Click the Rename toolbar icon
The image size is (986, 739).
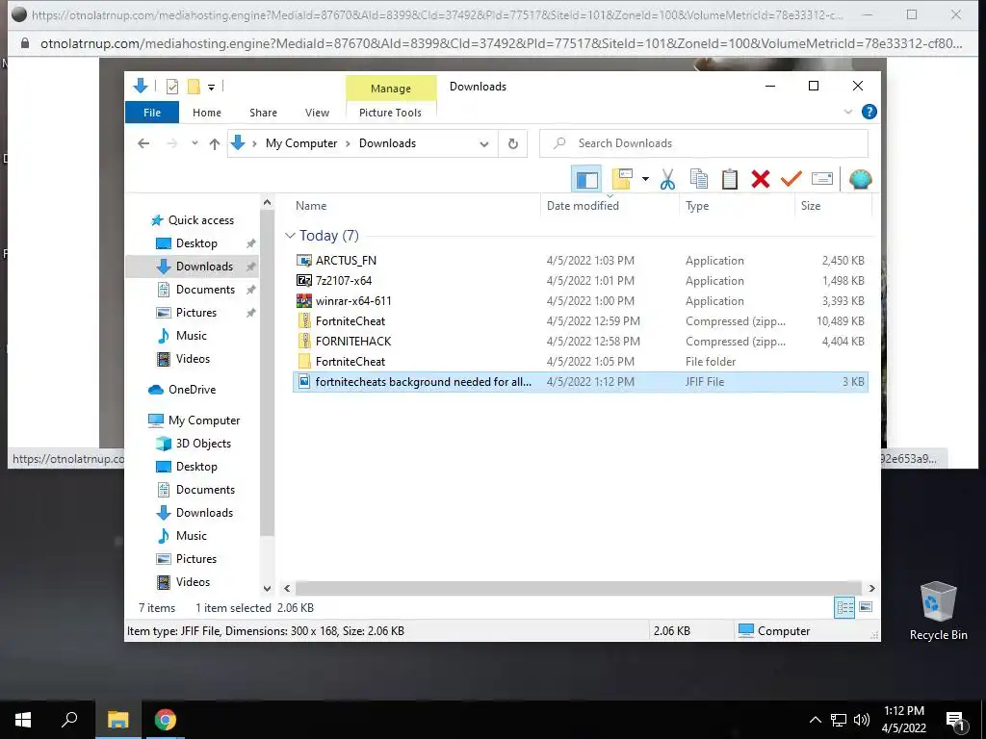tap(822, 179)
